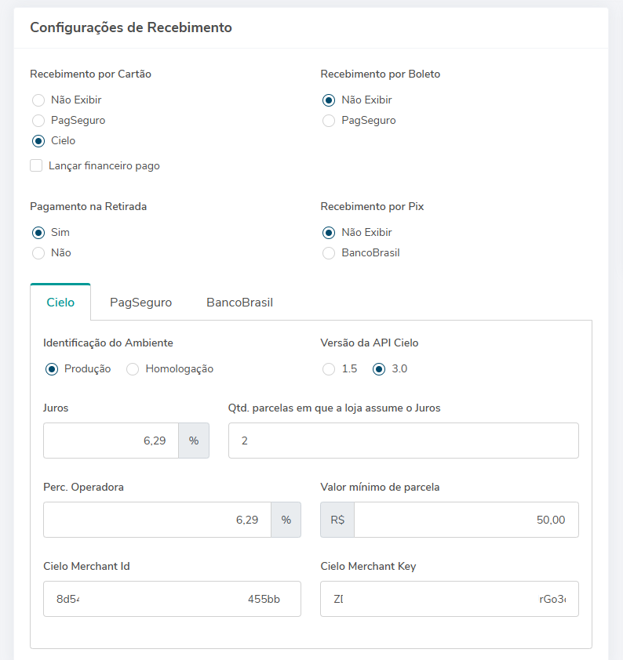Viewport: 623px width, 660px height.
Task: Click the Cielo settings tab
Action: click(60, 303)
